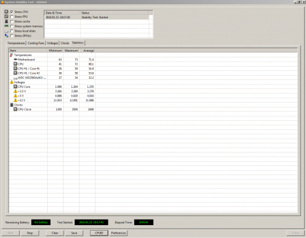The width and height of the screenshot is (306, 238).
Task: Click the Stop button
Action: pos(30,233)
